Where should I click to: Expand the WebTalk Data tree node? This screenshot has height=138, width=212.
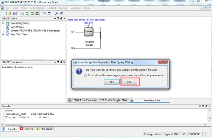coord(3,34)
